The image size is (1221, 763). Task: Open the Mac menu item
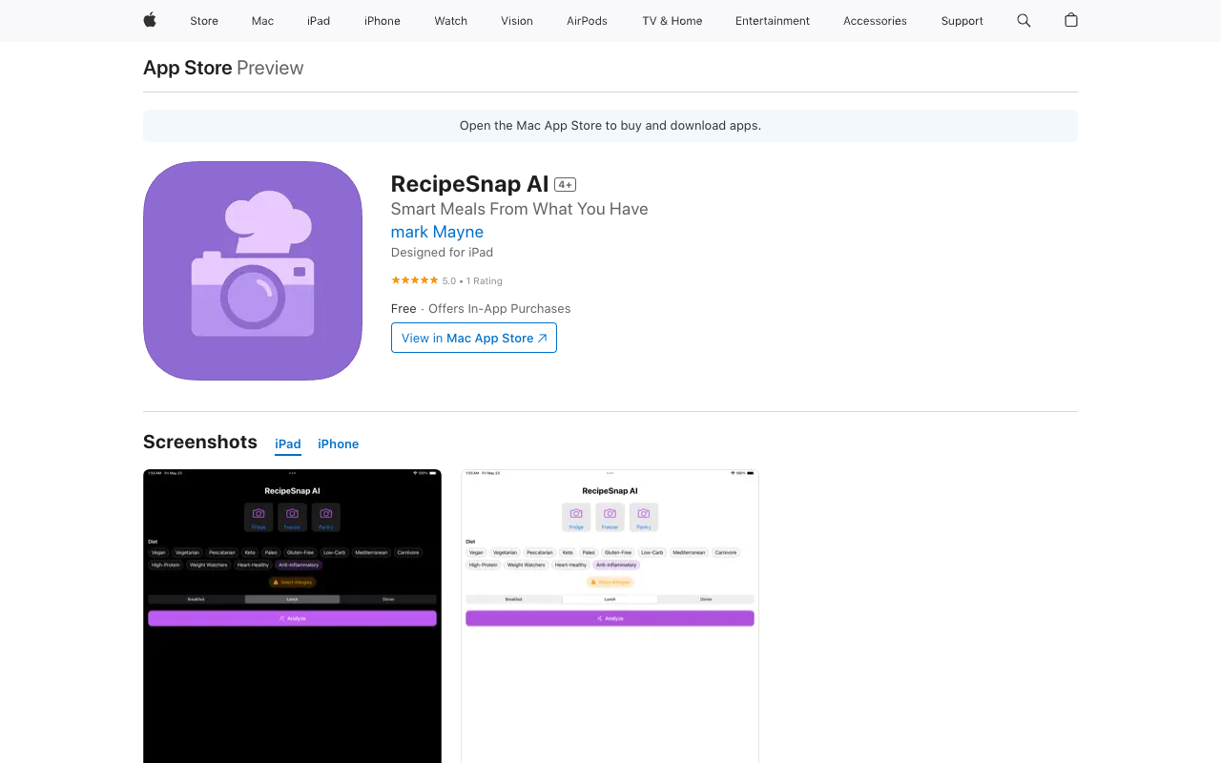262,21
